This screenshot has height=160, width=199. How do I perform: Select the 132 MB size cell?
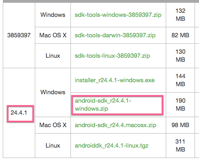pos(180,15)
